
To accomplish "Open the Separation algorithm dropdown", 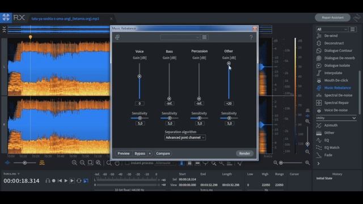I will (185, 137).
